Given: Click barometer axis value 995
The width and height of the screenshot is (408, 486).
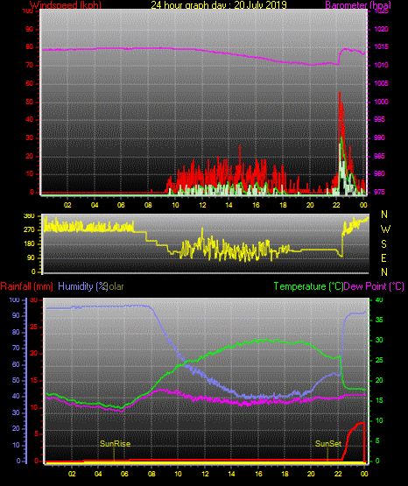Looking at the screenshot, I should 379,120.
